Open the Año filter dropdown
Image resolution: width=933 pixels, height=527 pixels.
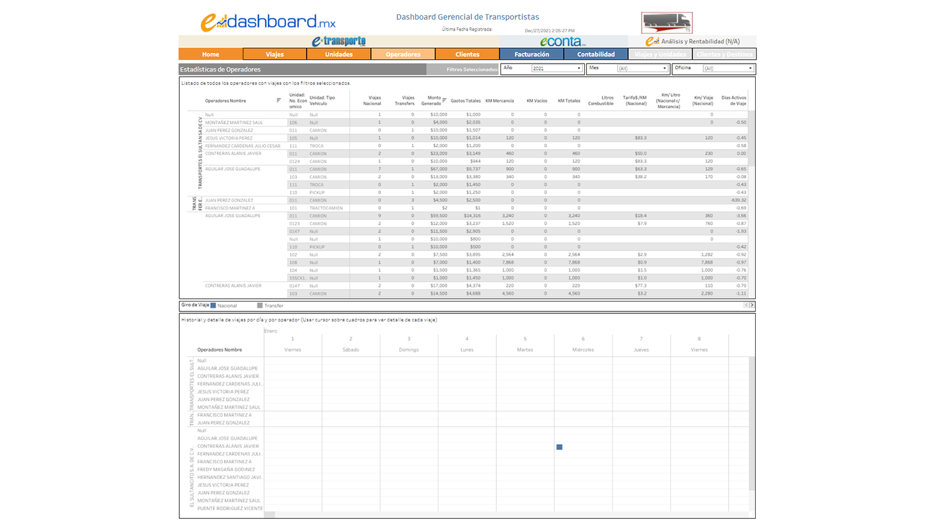pos(579,69)
